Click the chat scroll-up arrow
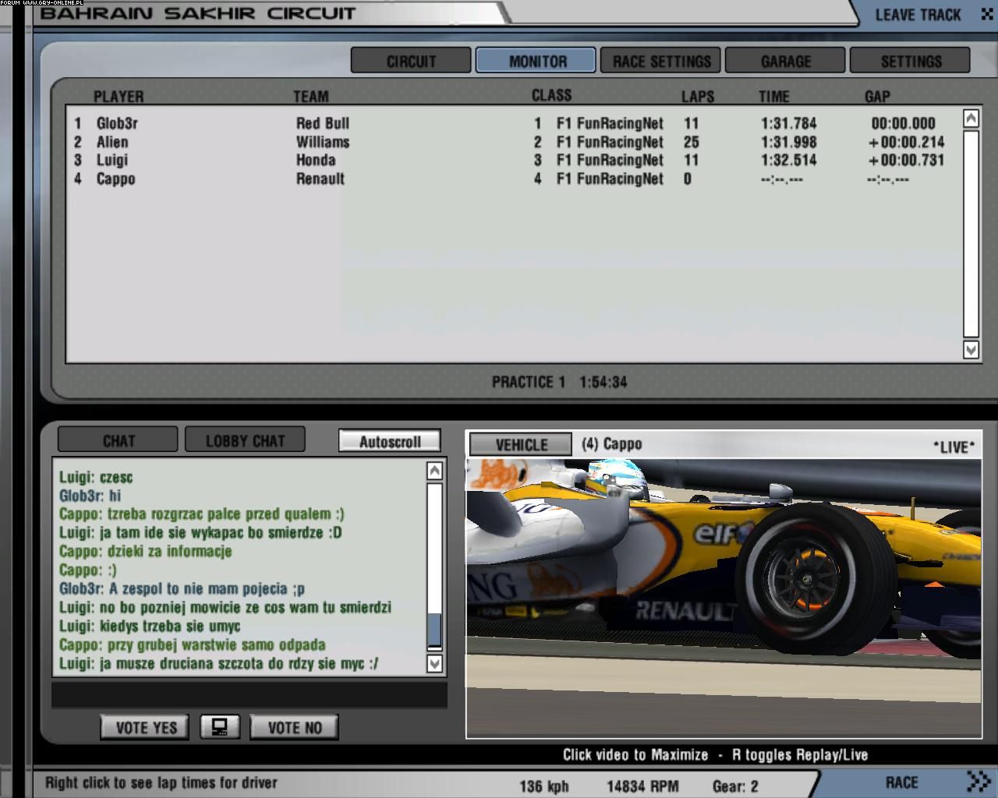 click(434, 470)
